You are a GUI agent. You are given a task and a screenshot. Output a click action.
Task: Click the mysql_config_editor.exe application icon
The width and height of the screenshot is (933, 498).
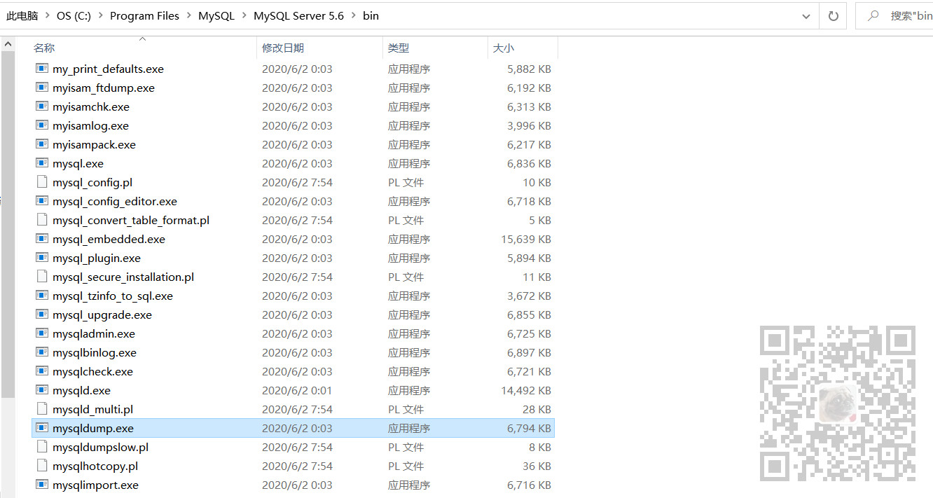[42, 201]
